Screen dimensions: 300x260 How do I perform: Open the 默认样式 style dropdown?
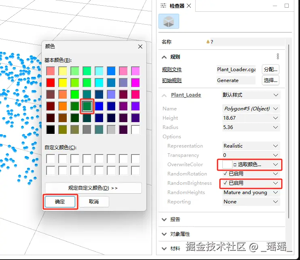tap(251, 95)
